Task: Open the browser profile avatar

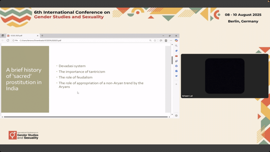Action: click(x=166, y=41)
